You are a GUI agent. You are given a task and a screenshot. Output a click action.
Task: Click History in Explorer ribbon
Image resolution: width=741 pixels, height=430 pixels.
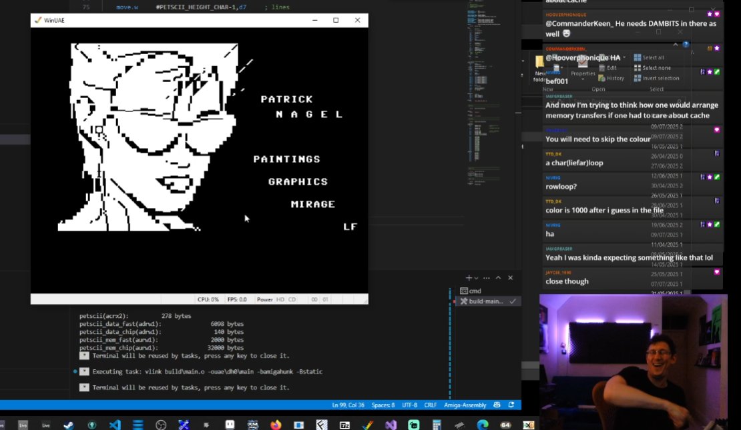tap(611, 79)
